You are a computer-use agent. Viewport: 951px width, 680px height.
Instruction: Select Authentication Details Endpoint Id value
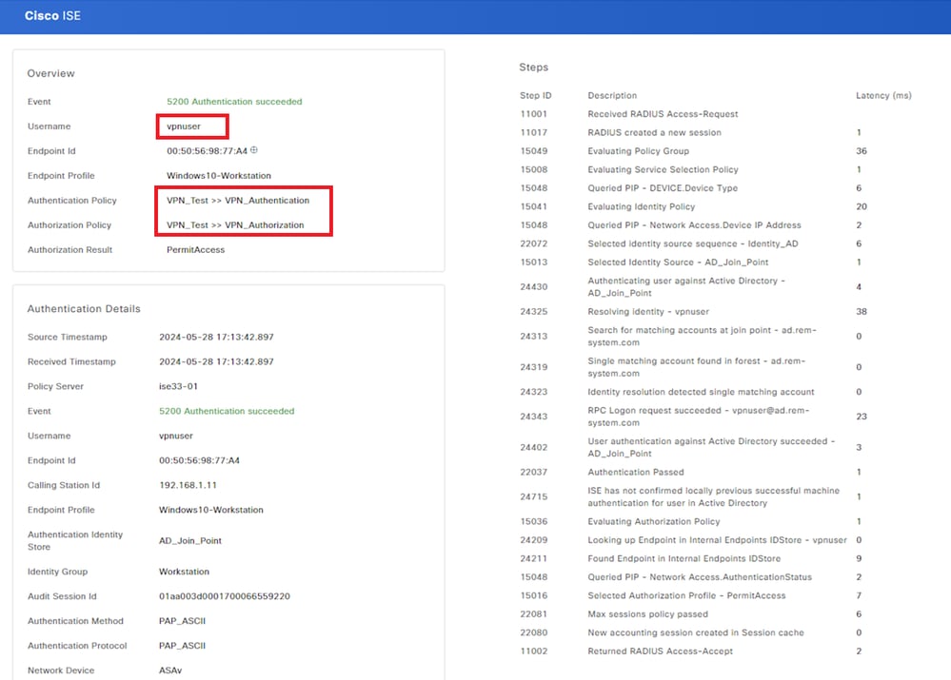tap(199, 460)
